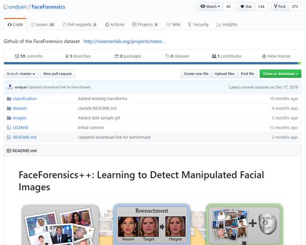View the 59 commits history
Screen dimensions: 306x245
point(28,56)
